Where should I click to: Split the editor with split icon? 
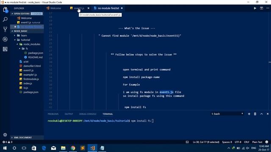[x=262, y=8]
